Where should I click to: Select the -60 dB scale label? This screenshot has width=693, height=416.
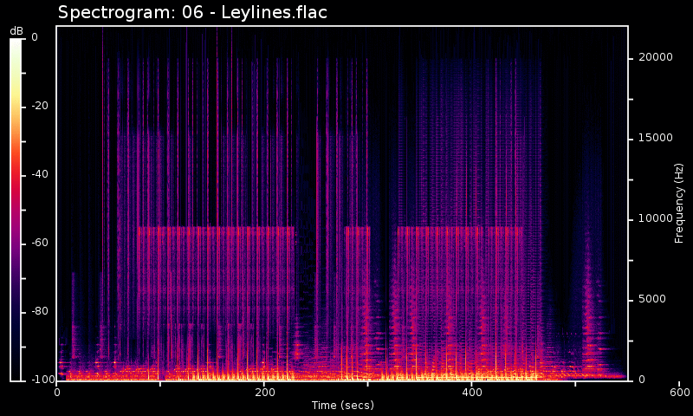click(x=41, y=243)
